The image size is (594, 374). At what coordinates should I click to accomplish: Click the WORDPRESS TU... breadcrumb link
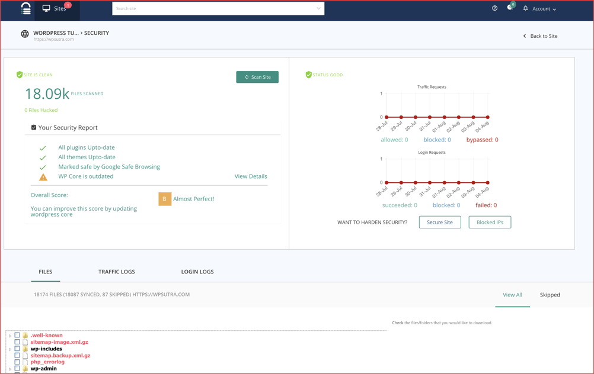[56, 33]
